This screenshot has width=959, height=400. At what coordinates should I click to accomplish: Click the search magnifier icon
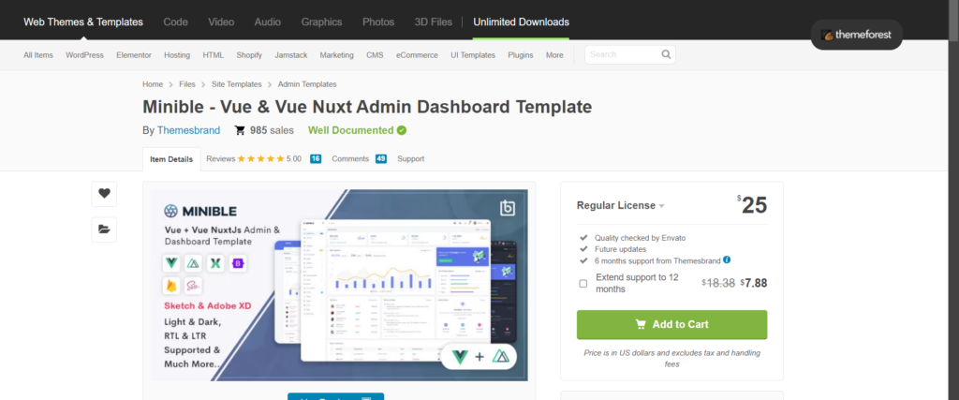[666, 54]
